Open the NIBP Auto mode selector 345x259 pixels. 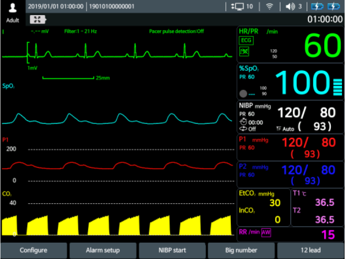point(285,129)
